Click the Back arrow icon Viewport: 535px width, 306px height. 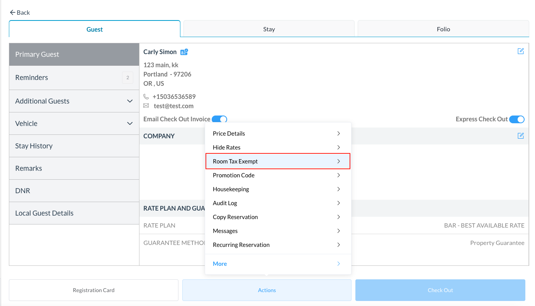(13, 12)
